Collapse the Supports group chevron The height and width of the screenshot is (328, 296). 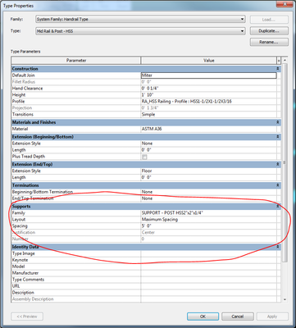(x=278, y=207)
